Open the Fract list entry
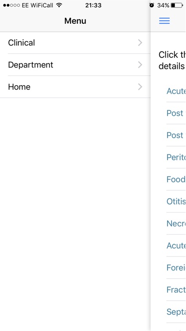Screen dimensions: 186x331 click(x=176, y=290)
